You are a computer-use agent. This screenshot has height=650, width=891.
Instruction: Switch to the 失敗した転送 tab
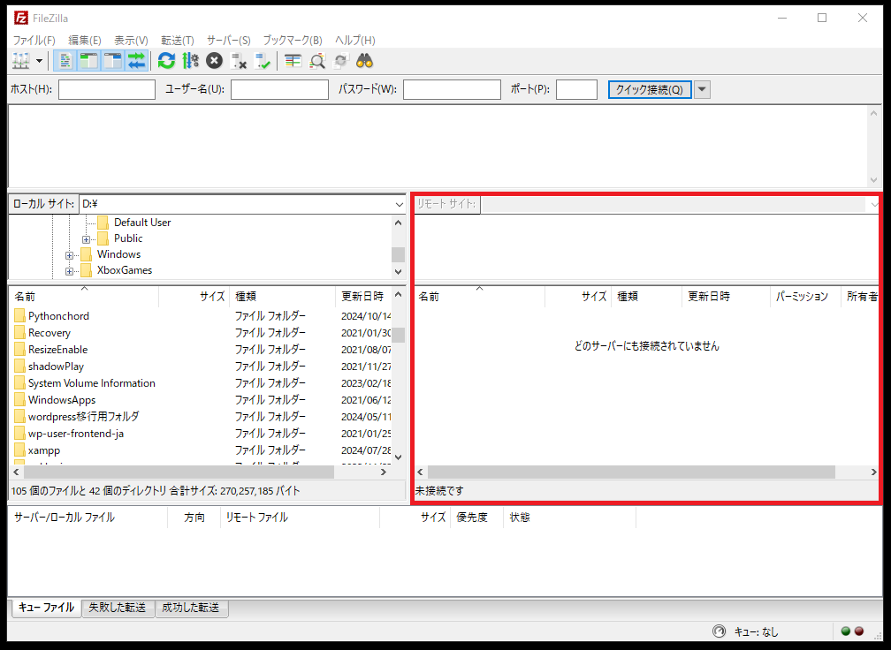(x=118, y=608)
